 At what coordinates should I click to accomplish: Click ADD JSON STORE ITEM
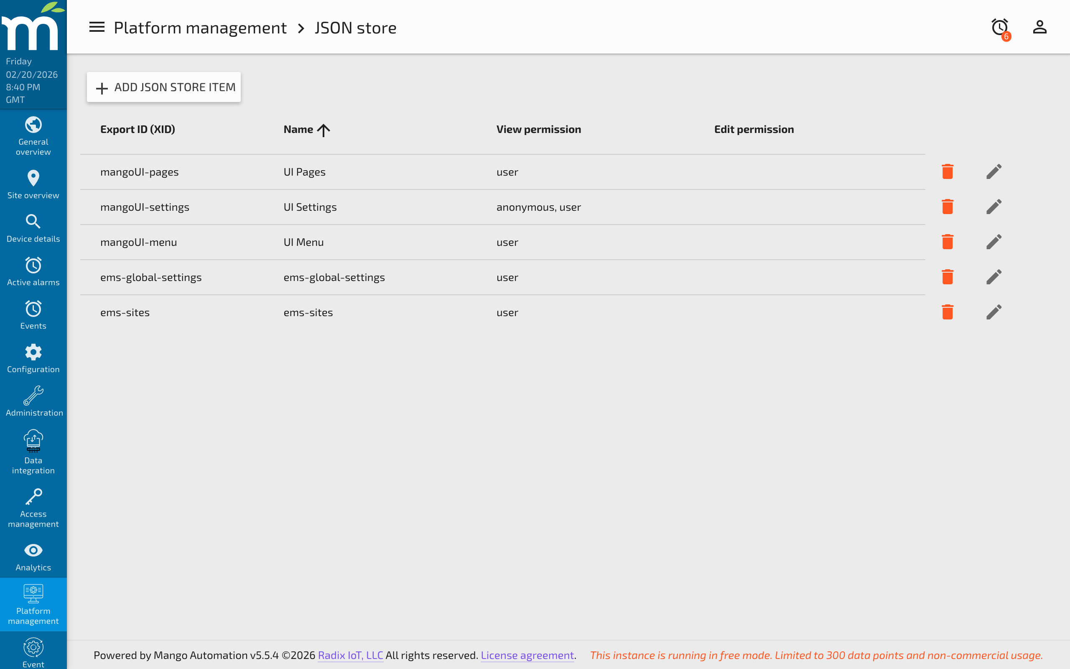point(163,87)
